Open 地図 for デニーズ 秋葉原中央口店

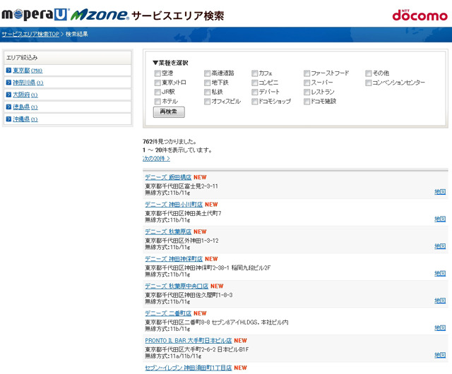tap(440, 301)
